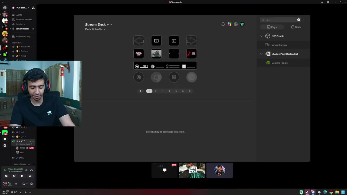Open microphone input options arrow

pos(19,184)
